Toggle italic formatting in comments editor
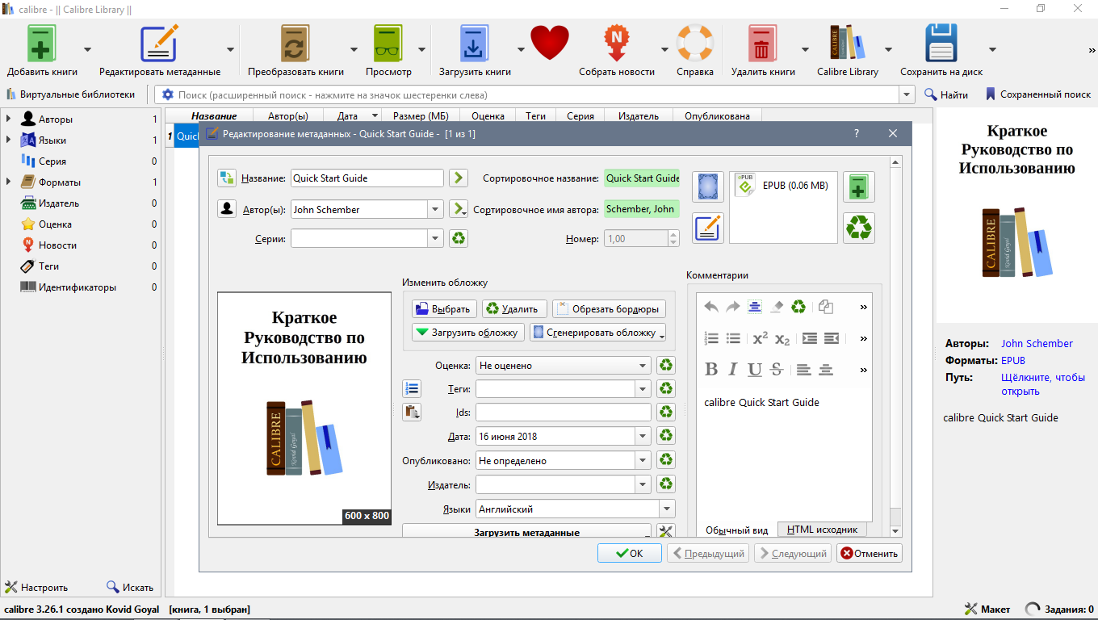The width and height of the screenshot is (1098, 620). coord(733,370)
